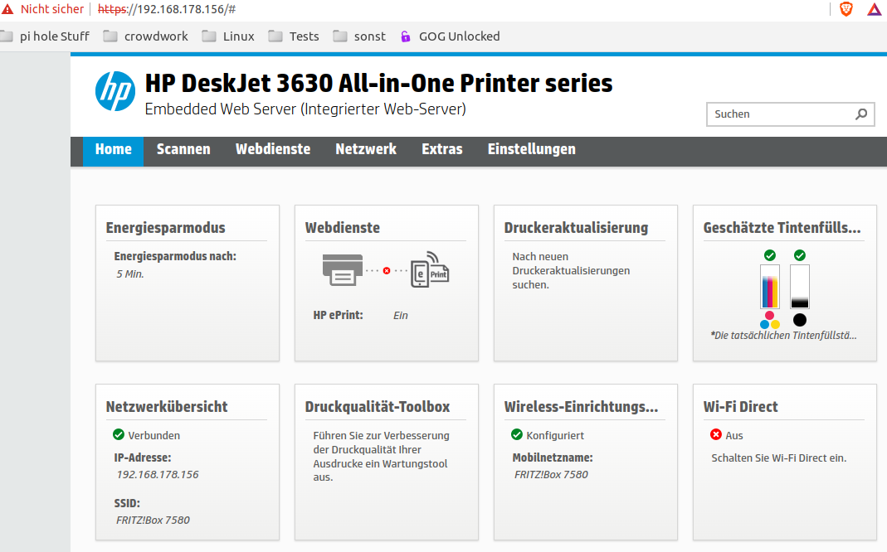Click the IP address 192.168.178.156 in Netzwerkübersicht
This screenshot has width=887, height=552.
point(158,475)
